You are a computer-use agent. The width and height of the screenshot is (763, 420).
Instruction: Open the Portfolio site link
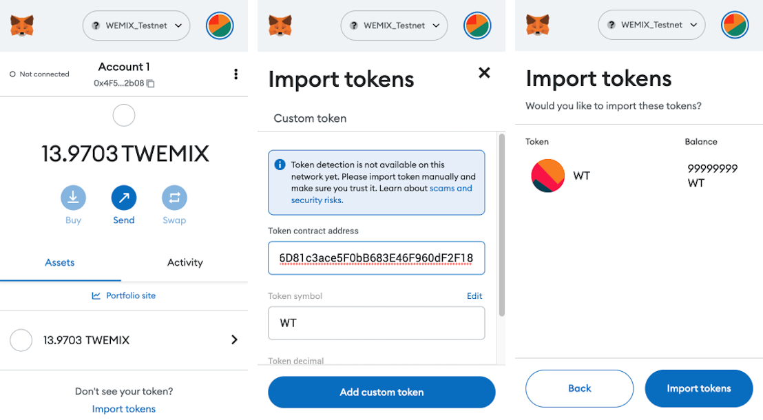(124, 295)
